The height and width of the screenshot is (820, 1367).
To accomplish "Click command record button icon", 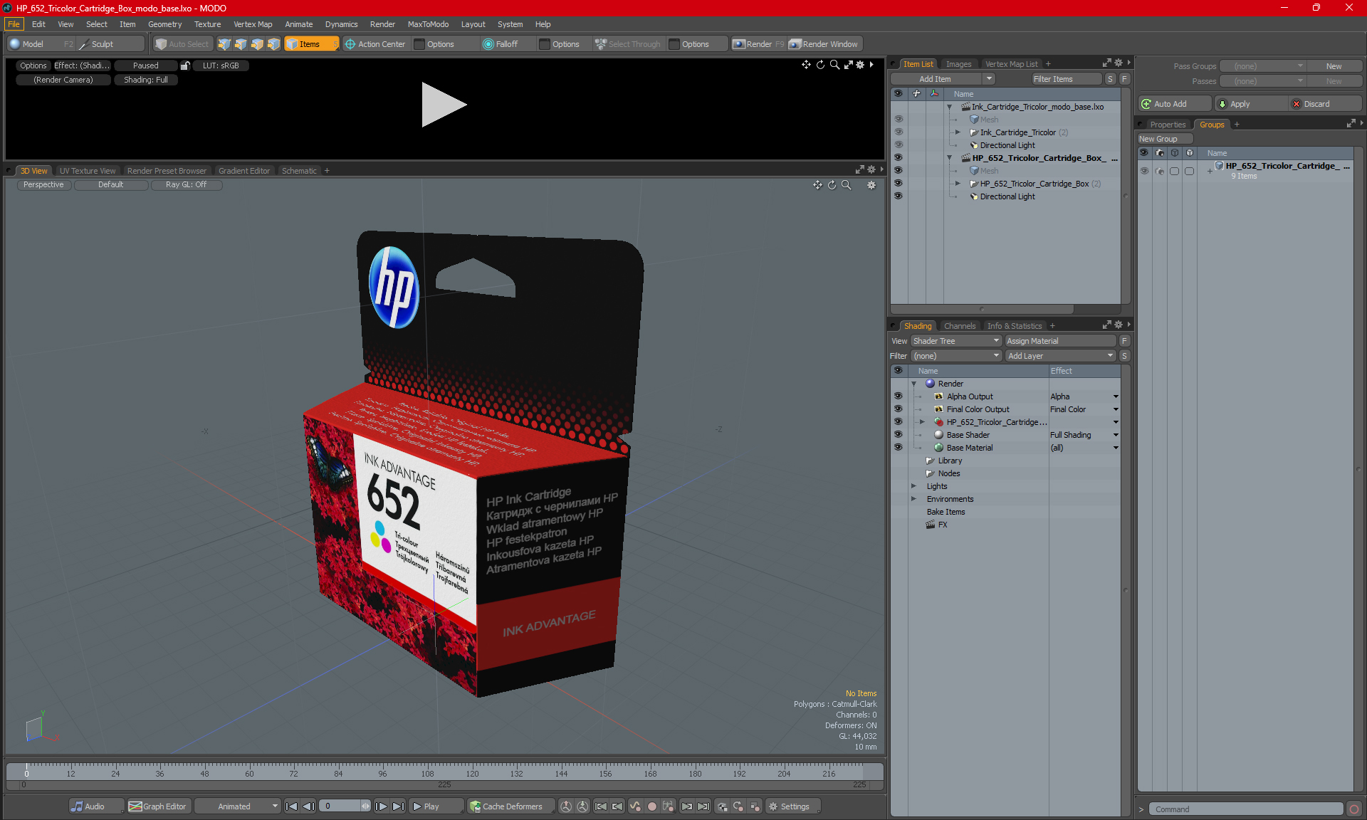I will click(1354, 809).
